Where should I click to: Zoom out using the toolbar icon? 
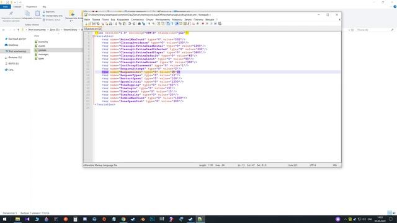(x=154, y=24)
